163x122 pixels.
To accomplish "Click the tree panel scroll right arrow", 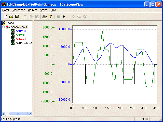I will (30, 114).
